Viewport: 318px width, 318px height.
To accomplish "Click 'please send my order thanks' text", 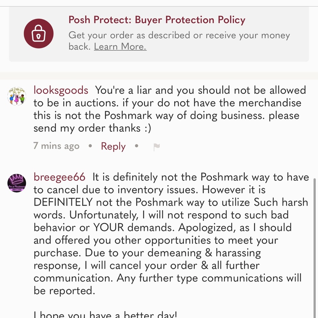I will (x=166, y=122).
